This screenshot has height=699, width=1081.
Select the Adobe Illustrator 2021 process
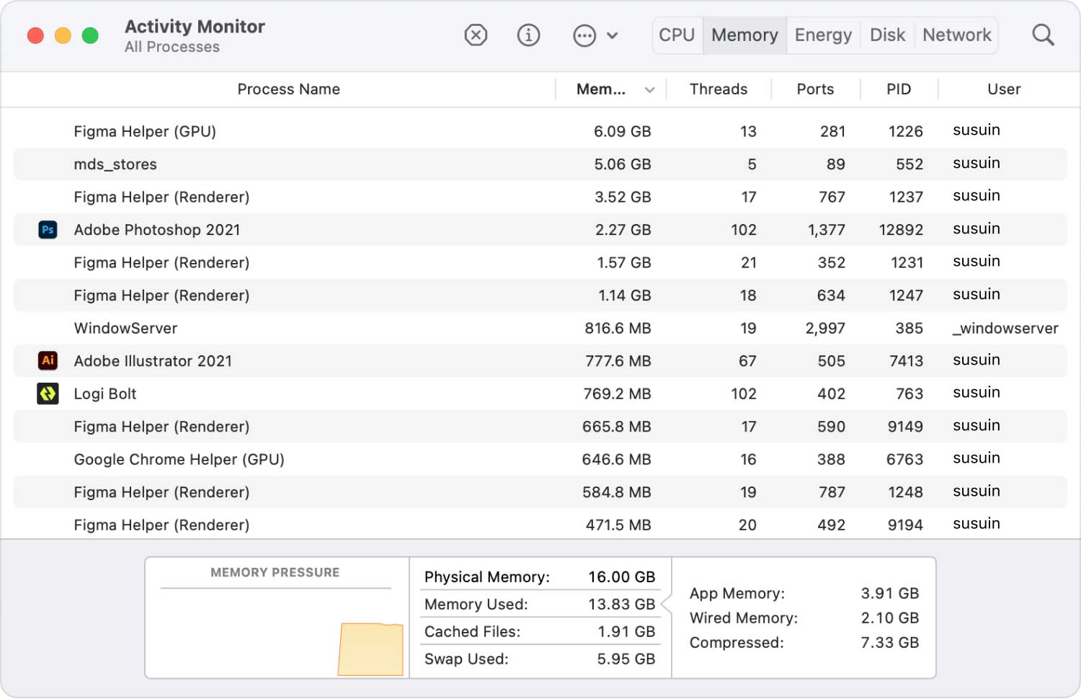540,361
